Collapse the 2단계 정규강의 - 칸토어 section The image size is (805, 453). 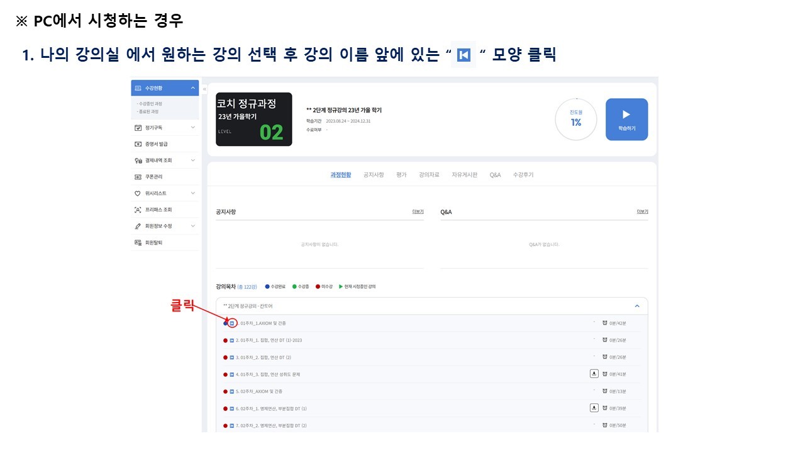point(637,306)
